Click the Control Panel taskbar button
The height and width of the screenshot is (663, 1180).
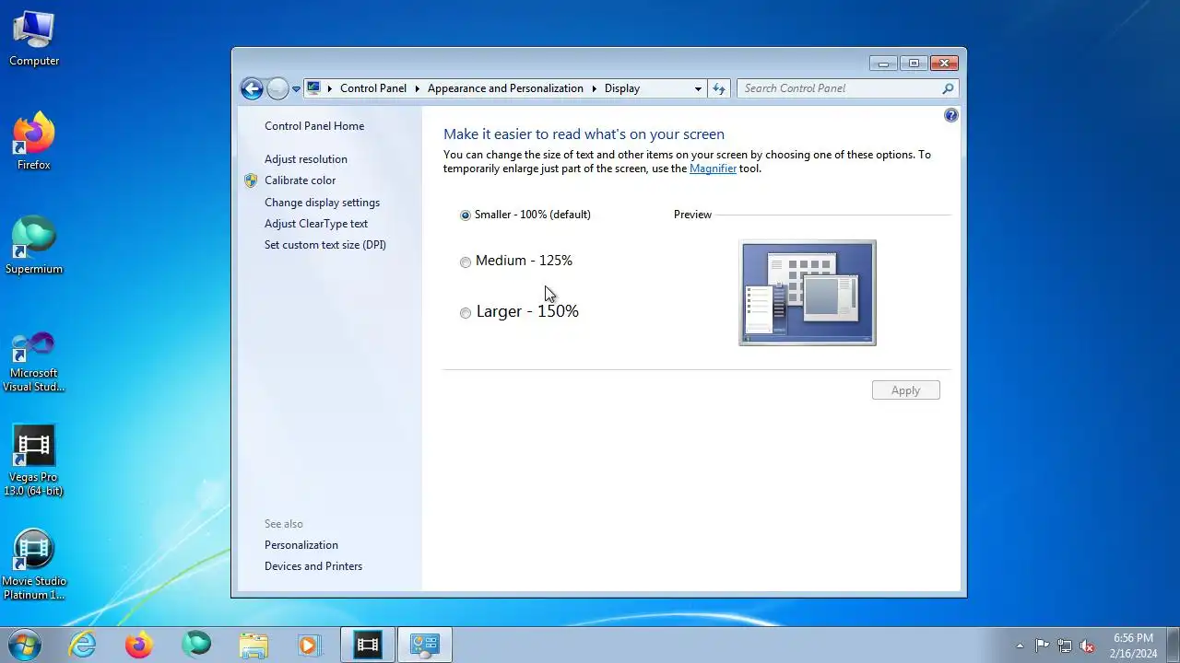425,645
